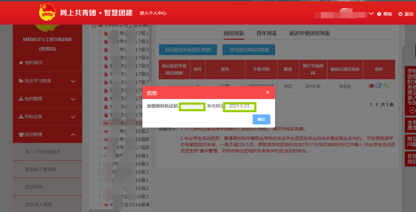Screen dimensions: 416x212
Task: Click the eye view icon in 操作 column
Action: coord(371,86)
